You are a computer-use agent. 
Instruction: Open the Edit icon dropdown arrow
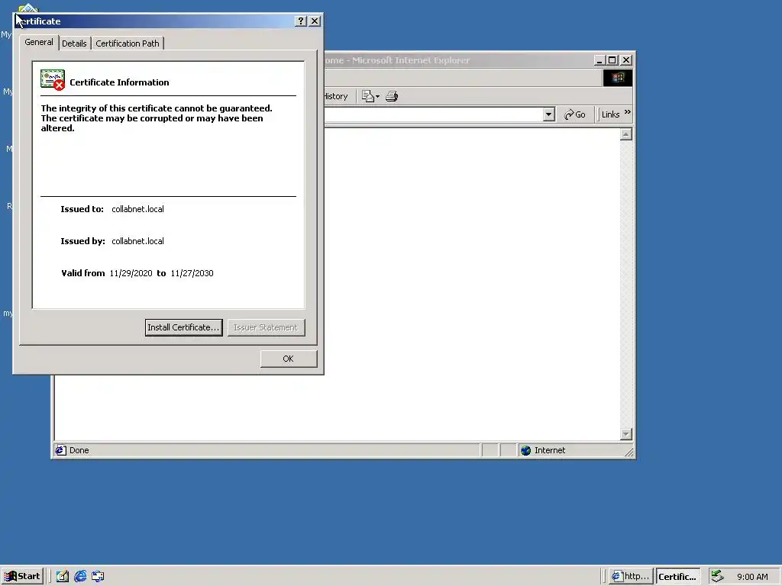click(x=377, y=97)
